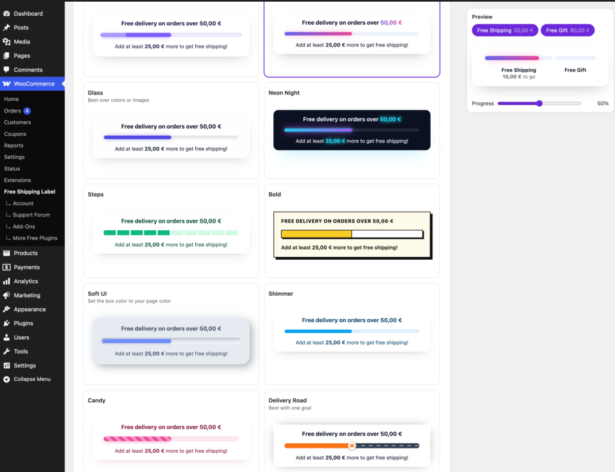This screenshot has height=472, width=615.
Task: Click the Settings sliders icon
Action: click(7, 365)
